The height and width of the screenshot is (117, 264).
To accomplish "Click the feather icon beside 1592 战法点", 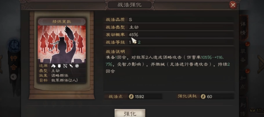I will pyautogui.click(x=131, y=97).
